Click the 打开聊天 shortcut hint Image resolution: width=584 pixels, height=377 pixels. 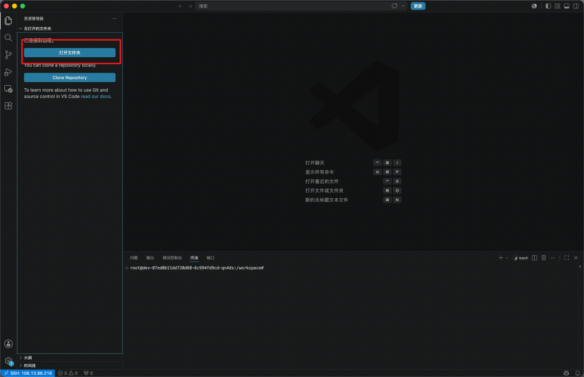[x=315, y=163]
